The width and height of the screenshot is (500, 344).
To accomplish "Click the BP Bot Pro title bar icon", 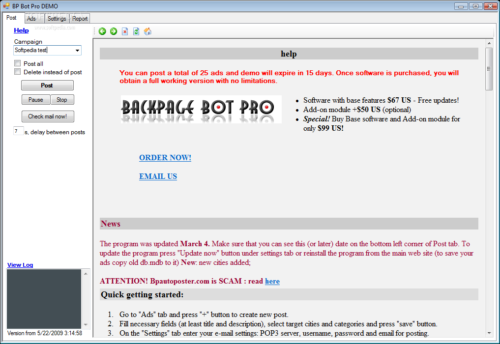I will click(x=6, y=6).
